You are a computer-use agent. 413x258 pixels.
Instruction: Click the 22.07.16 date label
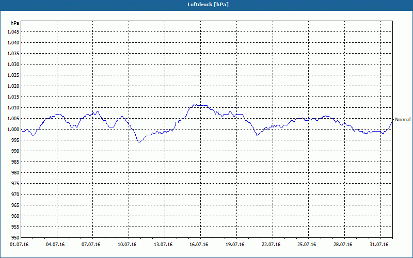coord(271,245)
